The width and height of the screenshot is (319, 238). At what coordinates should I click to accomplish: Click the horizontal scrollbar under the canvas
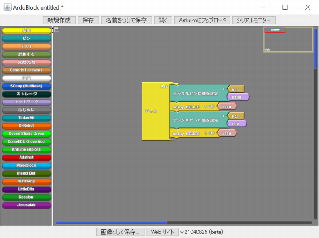[x=111, y=223]
